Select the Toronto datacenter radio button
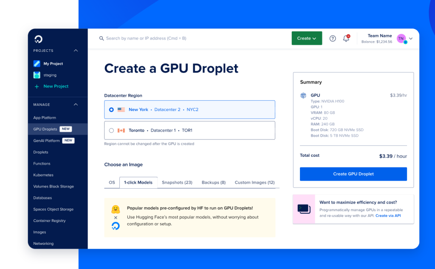 tap(111, 130)
